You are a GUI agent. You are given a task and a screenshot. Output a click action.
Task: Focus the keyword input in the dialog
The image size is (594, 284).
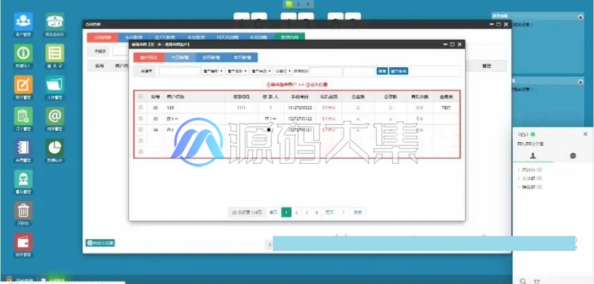179,71
